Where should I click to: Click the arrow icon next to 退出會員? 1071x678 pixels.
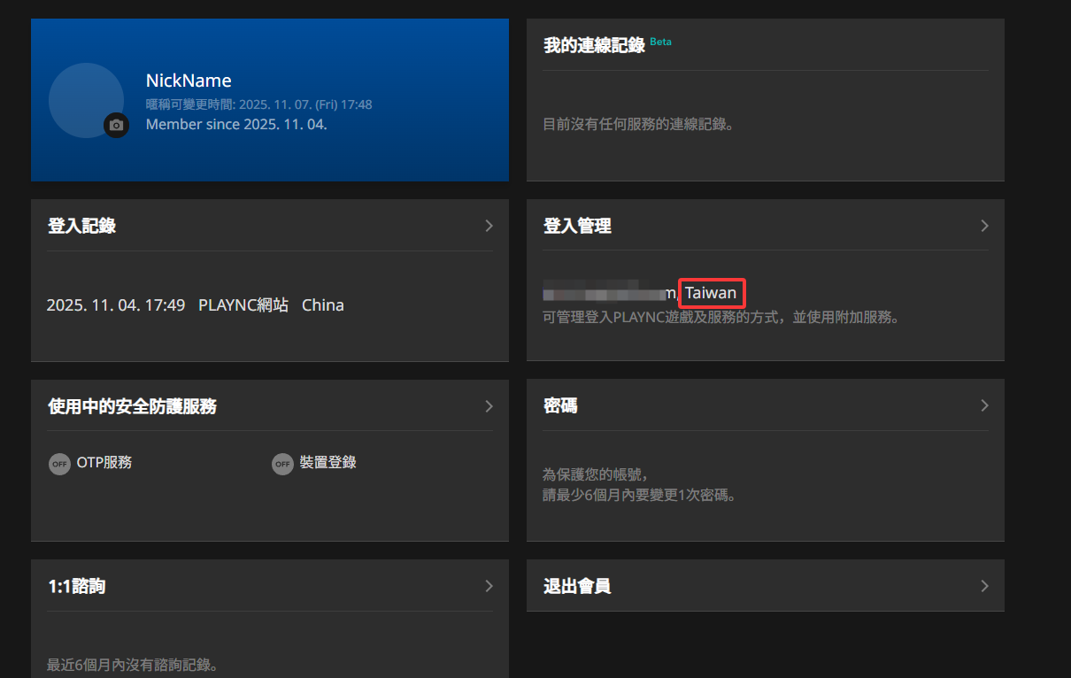[984, 586]
